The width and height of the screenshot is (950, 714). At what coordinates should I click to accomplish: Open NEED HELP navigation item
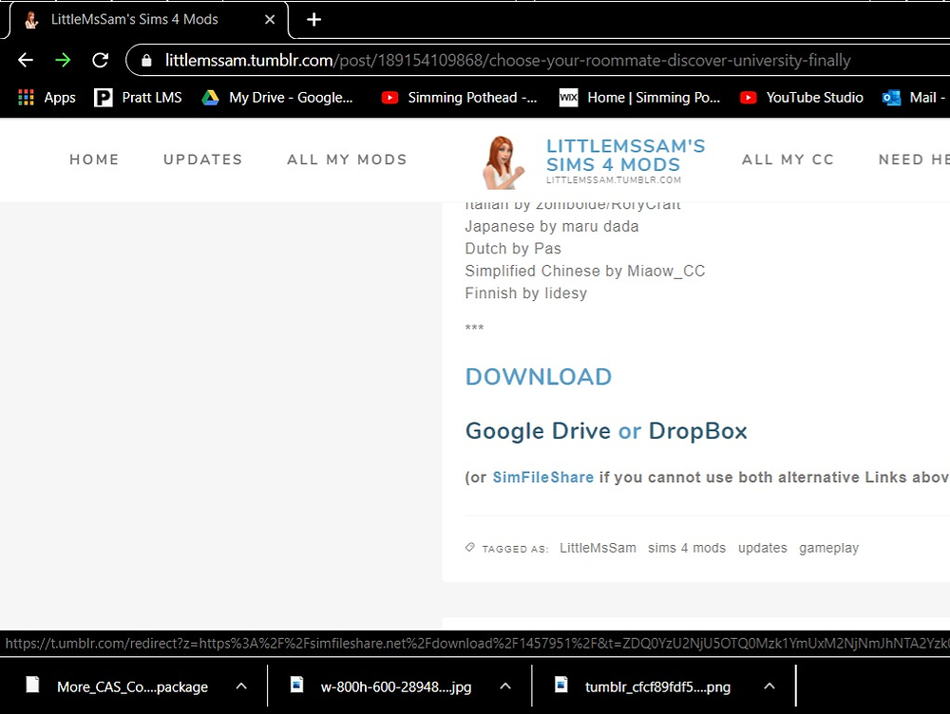point(914,160)
